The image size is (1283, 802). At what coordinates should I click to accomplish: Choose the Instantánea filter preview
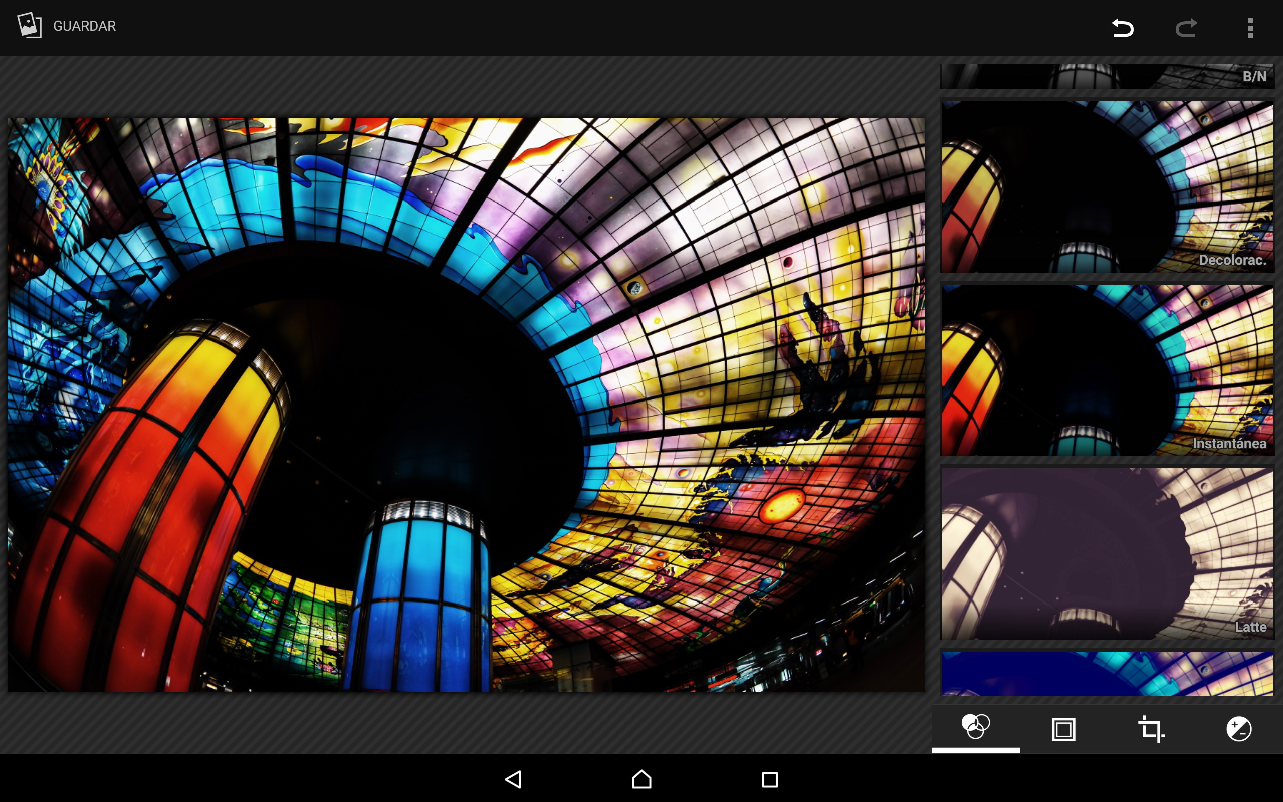(x=1107, y=370)
